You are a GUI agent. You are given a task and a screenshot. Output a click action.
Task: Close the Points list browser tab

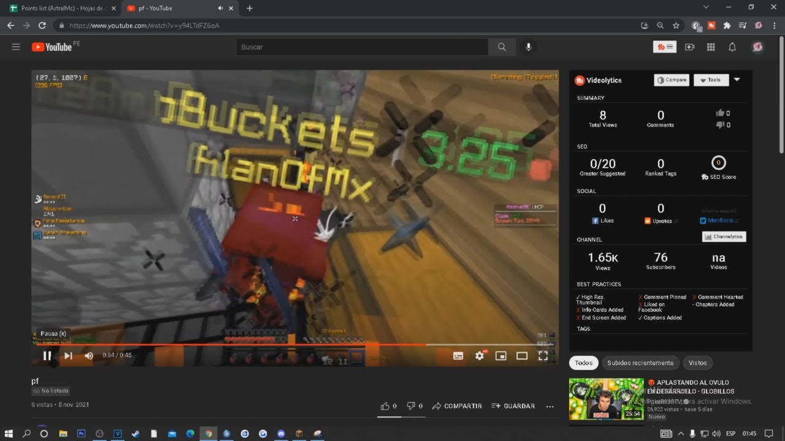[x=113, y=9]
